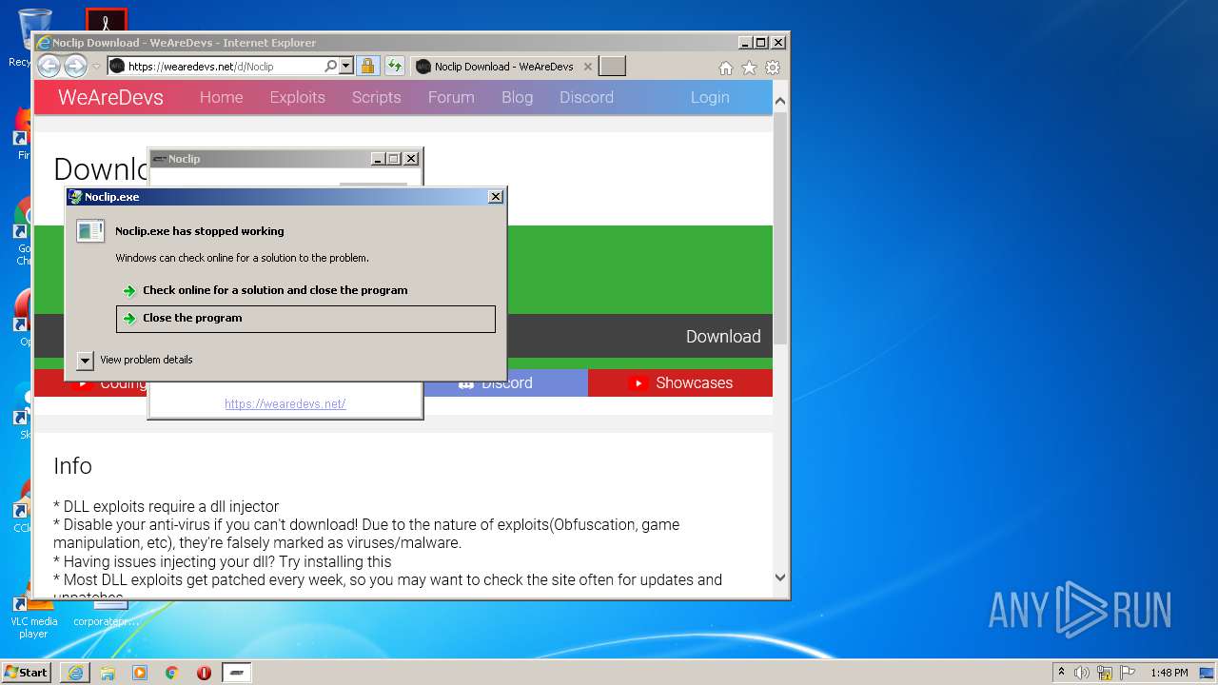The width and height of the screenshot is (1218, 685).
Task: Click the volume speaker tray icon
Action: (1082, 673)
